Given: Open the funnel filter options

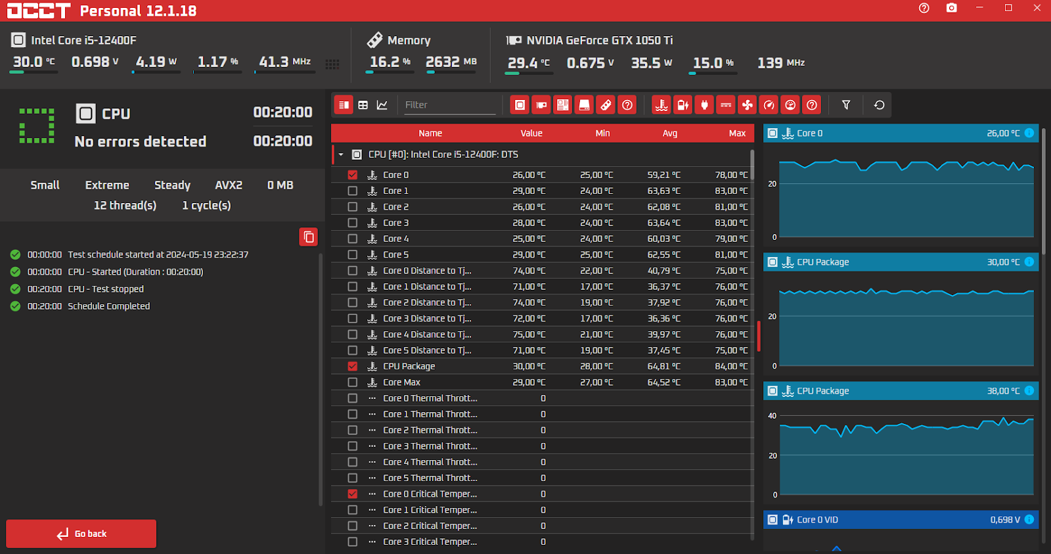Looking at the screenshot, I should pos(846,105).
